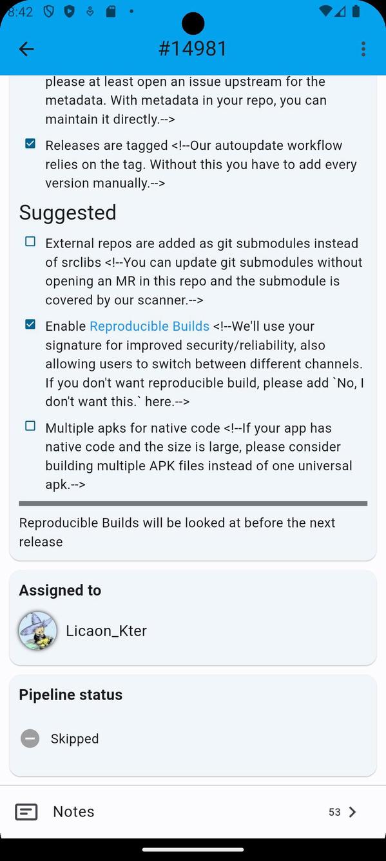
Task: Tap Licaon_Kter's avatar picture
Action: click(x=37, y=630)
